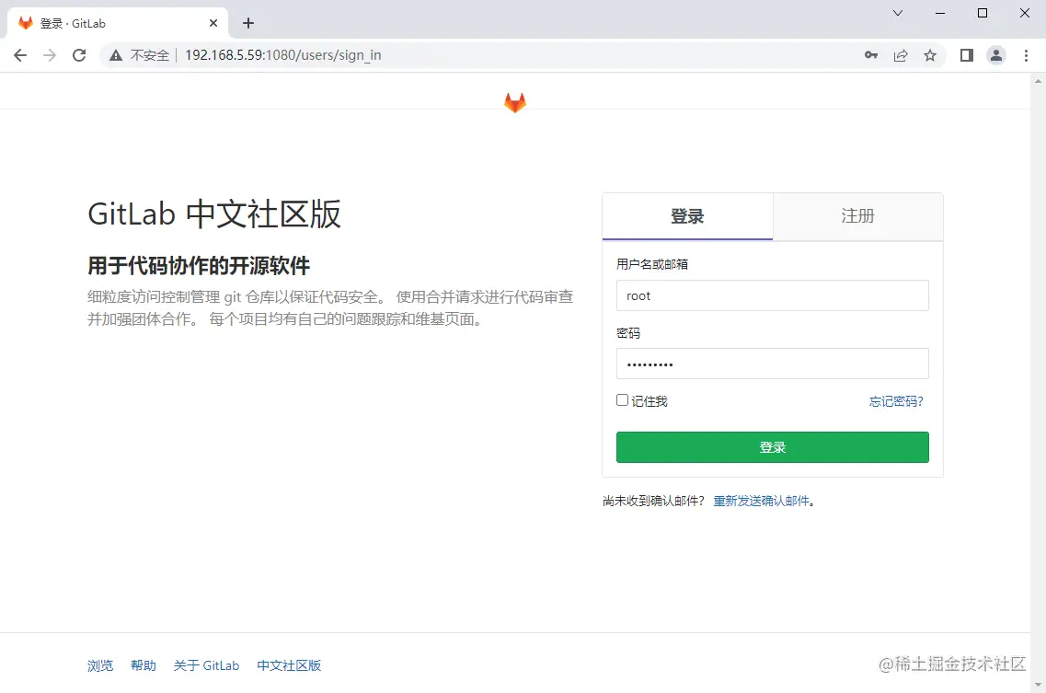Viewport: 1046px width, 693px height.
Task: Open the 关于 GitLab footer link
Action: (x=206, y=665)
